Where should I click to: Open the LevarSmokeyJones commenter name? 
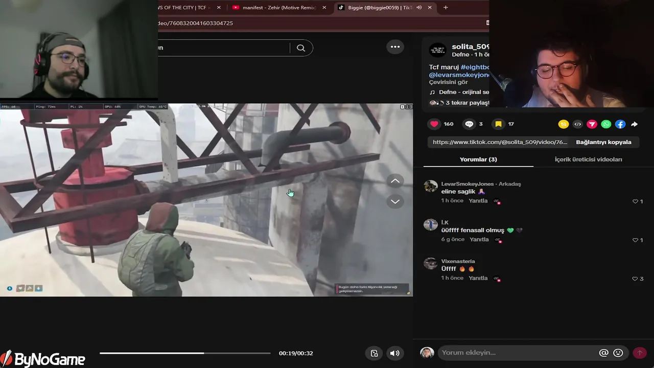467,184
